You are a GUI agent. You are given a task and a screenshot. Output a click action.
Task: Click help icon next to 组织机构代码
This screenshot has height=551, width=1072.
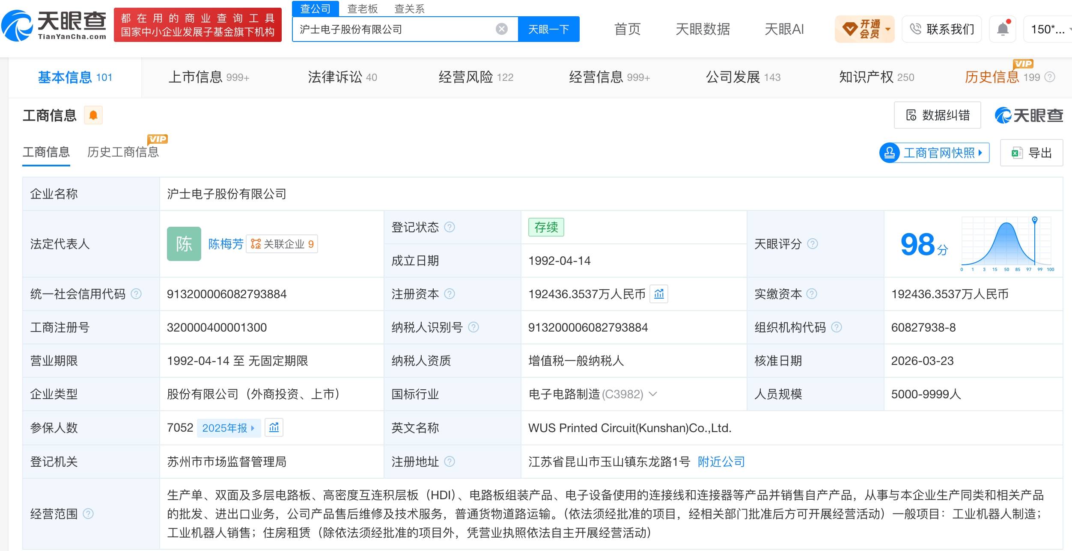pos(836,327)
